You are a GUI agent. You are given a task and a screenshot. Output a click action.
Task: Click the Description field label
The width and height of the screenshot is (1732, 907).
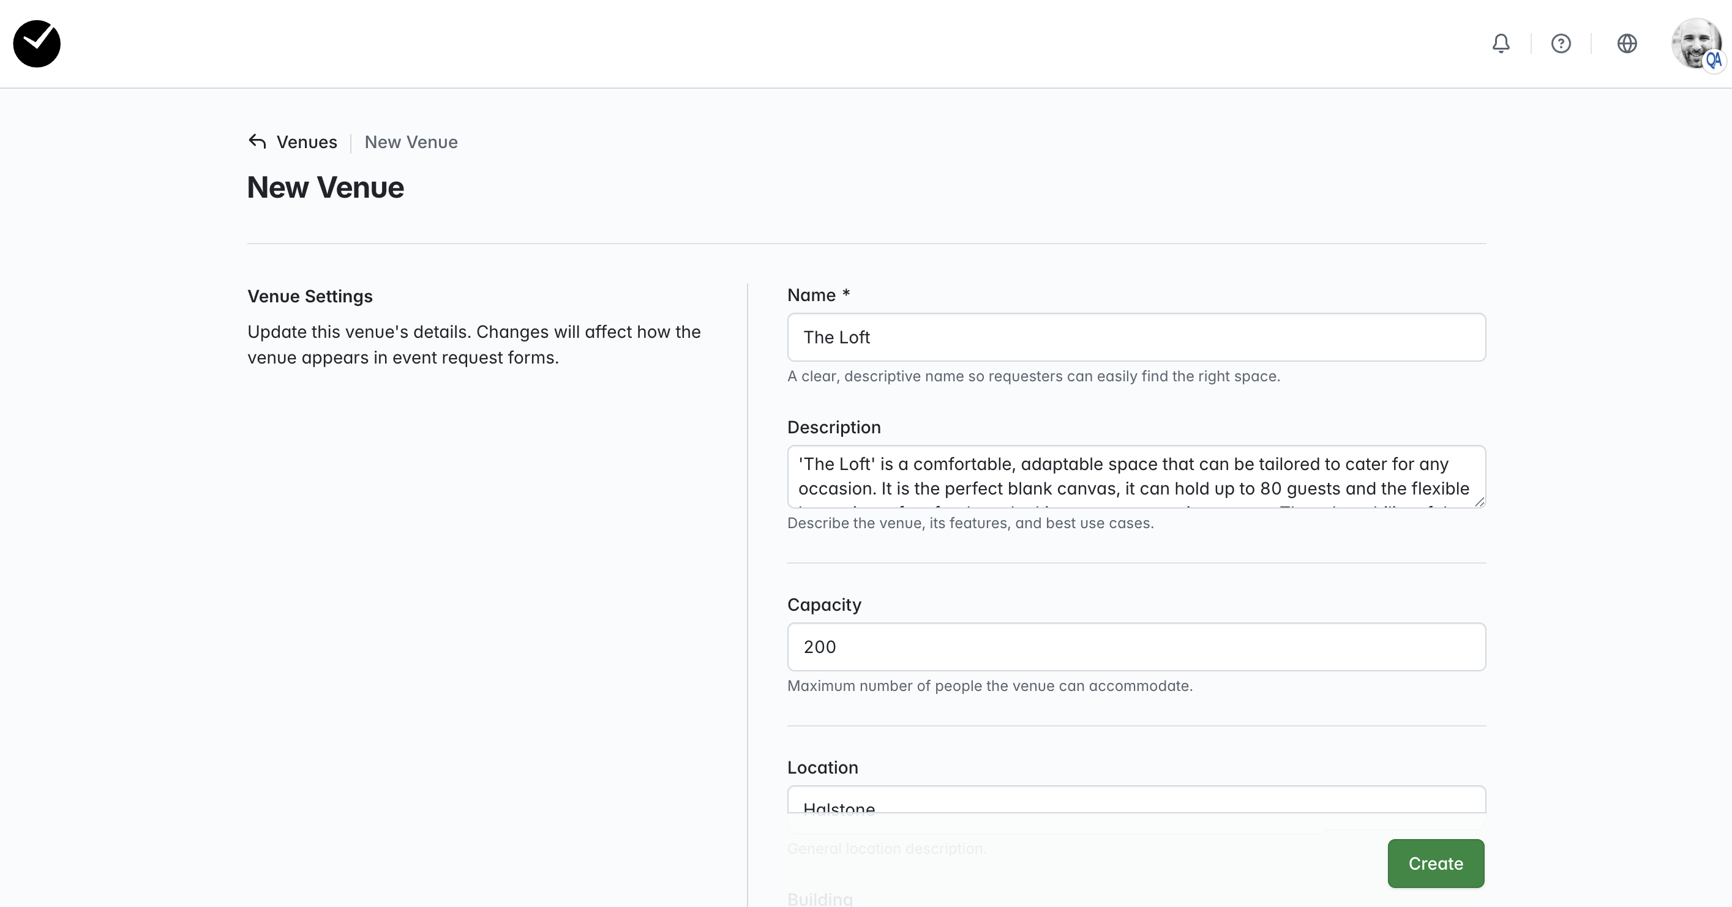coord(834,427)
